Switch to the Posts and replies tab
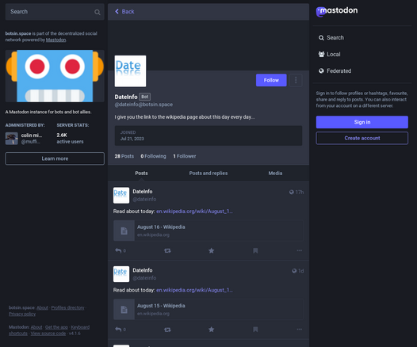 pos(208,173)
